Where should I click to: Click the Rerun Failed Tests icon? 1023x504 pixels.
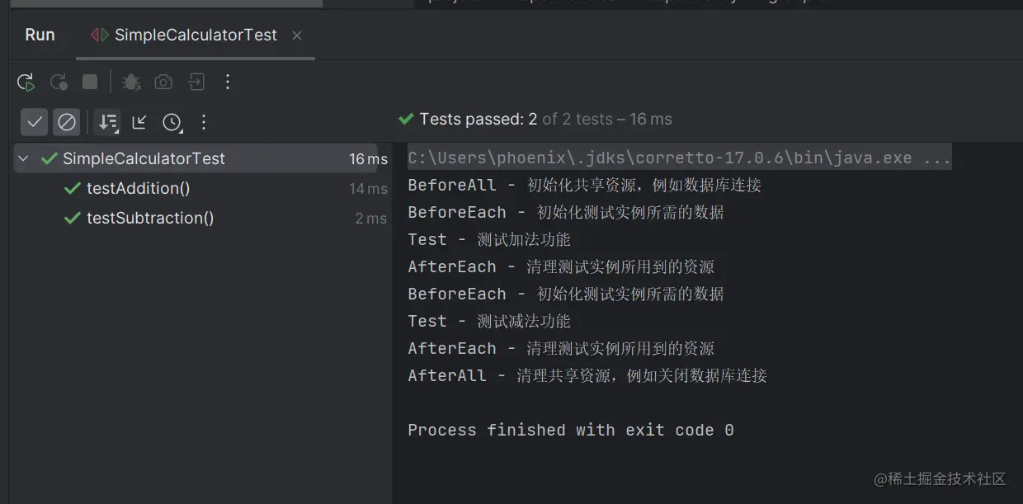[59, 82]
